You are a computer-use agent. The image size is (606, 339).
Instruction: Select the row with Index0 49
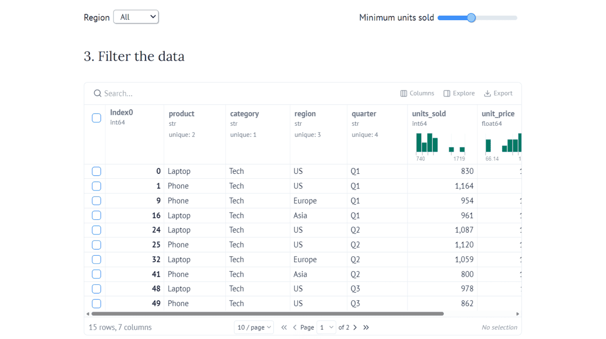pos(96,303)
